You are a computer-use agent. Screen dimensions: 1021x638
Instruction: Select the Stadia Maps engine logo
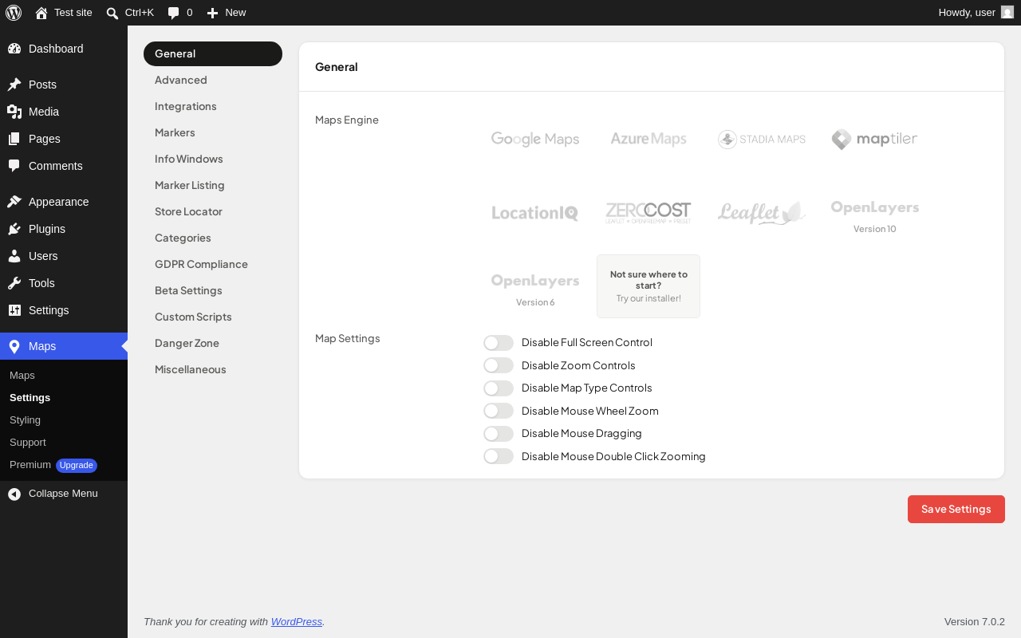coord(762,140)
